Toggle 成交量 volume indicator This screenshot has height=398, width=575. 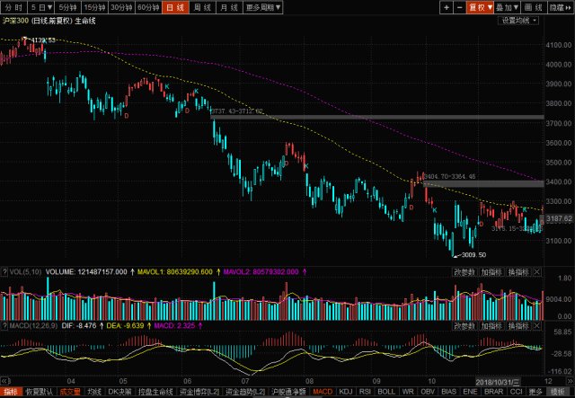coord(70,392)
